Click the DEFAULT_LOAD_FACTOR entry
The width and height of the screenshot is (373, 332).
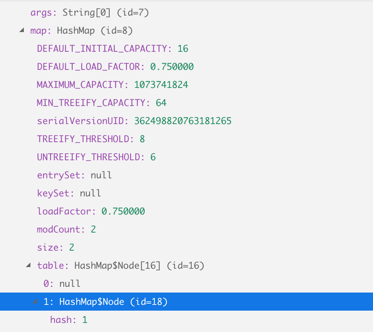(115, 67)
